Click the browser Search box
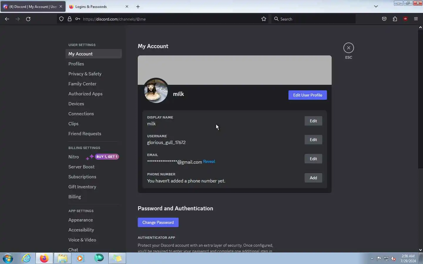The width and height of the screenshot is (423, 264). (313, 19)
